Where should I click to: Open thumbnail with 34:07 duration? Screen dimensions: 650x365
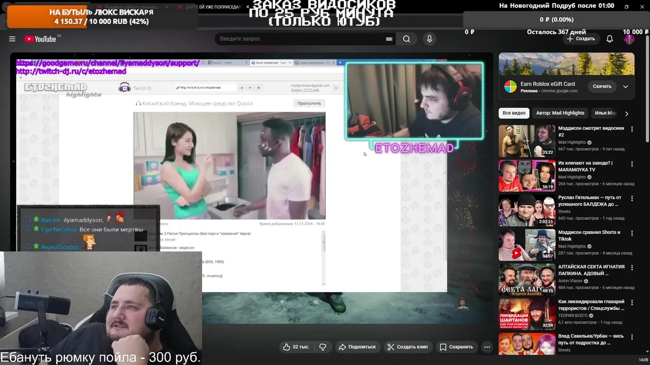coord(527,245)
